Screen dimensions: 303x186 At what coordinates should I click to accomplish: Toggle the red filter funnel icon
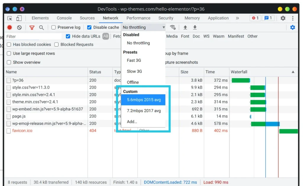[x=32, y=27]
